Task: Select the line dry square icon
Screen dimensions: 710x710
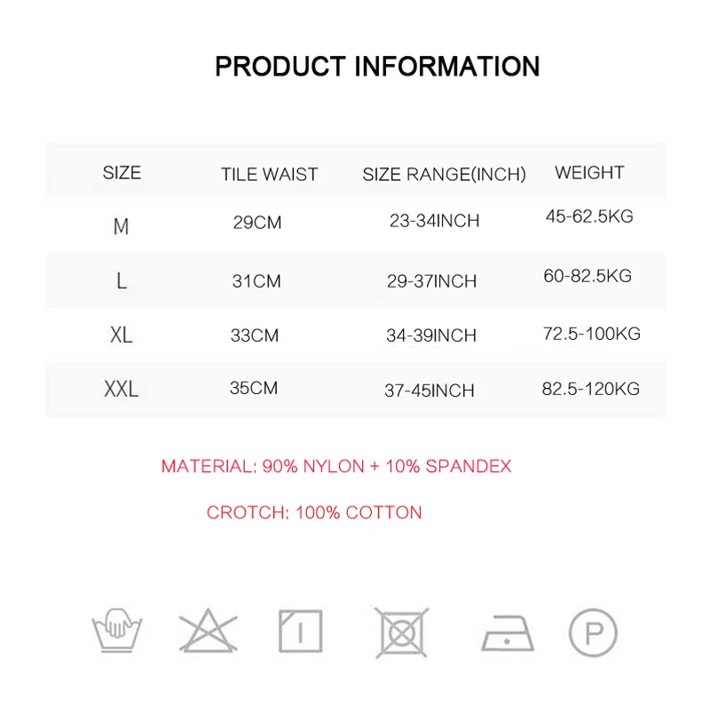Action: click(300, 631)
